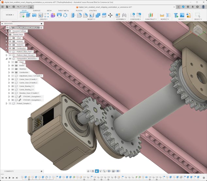
Task: Select the Move/Copy tool icon
Action: tap(110, 15)
